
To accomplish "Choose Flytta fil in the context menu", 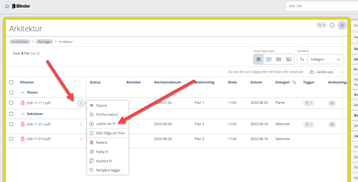I will click(x=108, y=152).
